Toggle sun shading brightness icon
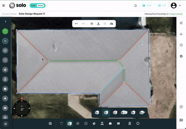 coord(105,24)
